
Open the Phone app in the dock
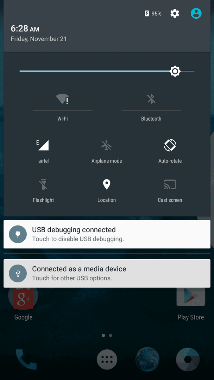tap(26, 359)
